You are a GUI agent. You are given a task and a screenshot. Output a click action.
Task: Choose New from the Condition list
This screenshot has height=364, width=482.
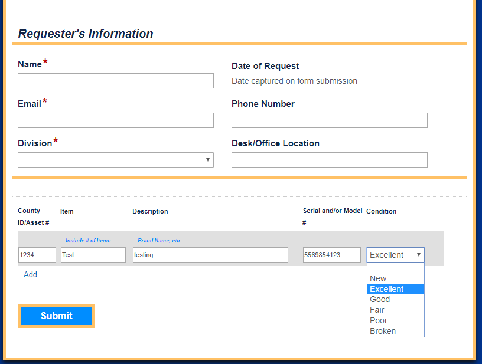(x=378, y=278)
